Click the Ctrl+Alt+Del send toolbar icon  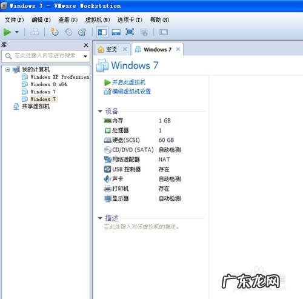pos(35,32)
